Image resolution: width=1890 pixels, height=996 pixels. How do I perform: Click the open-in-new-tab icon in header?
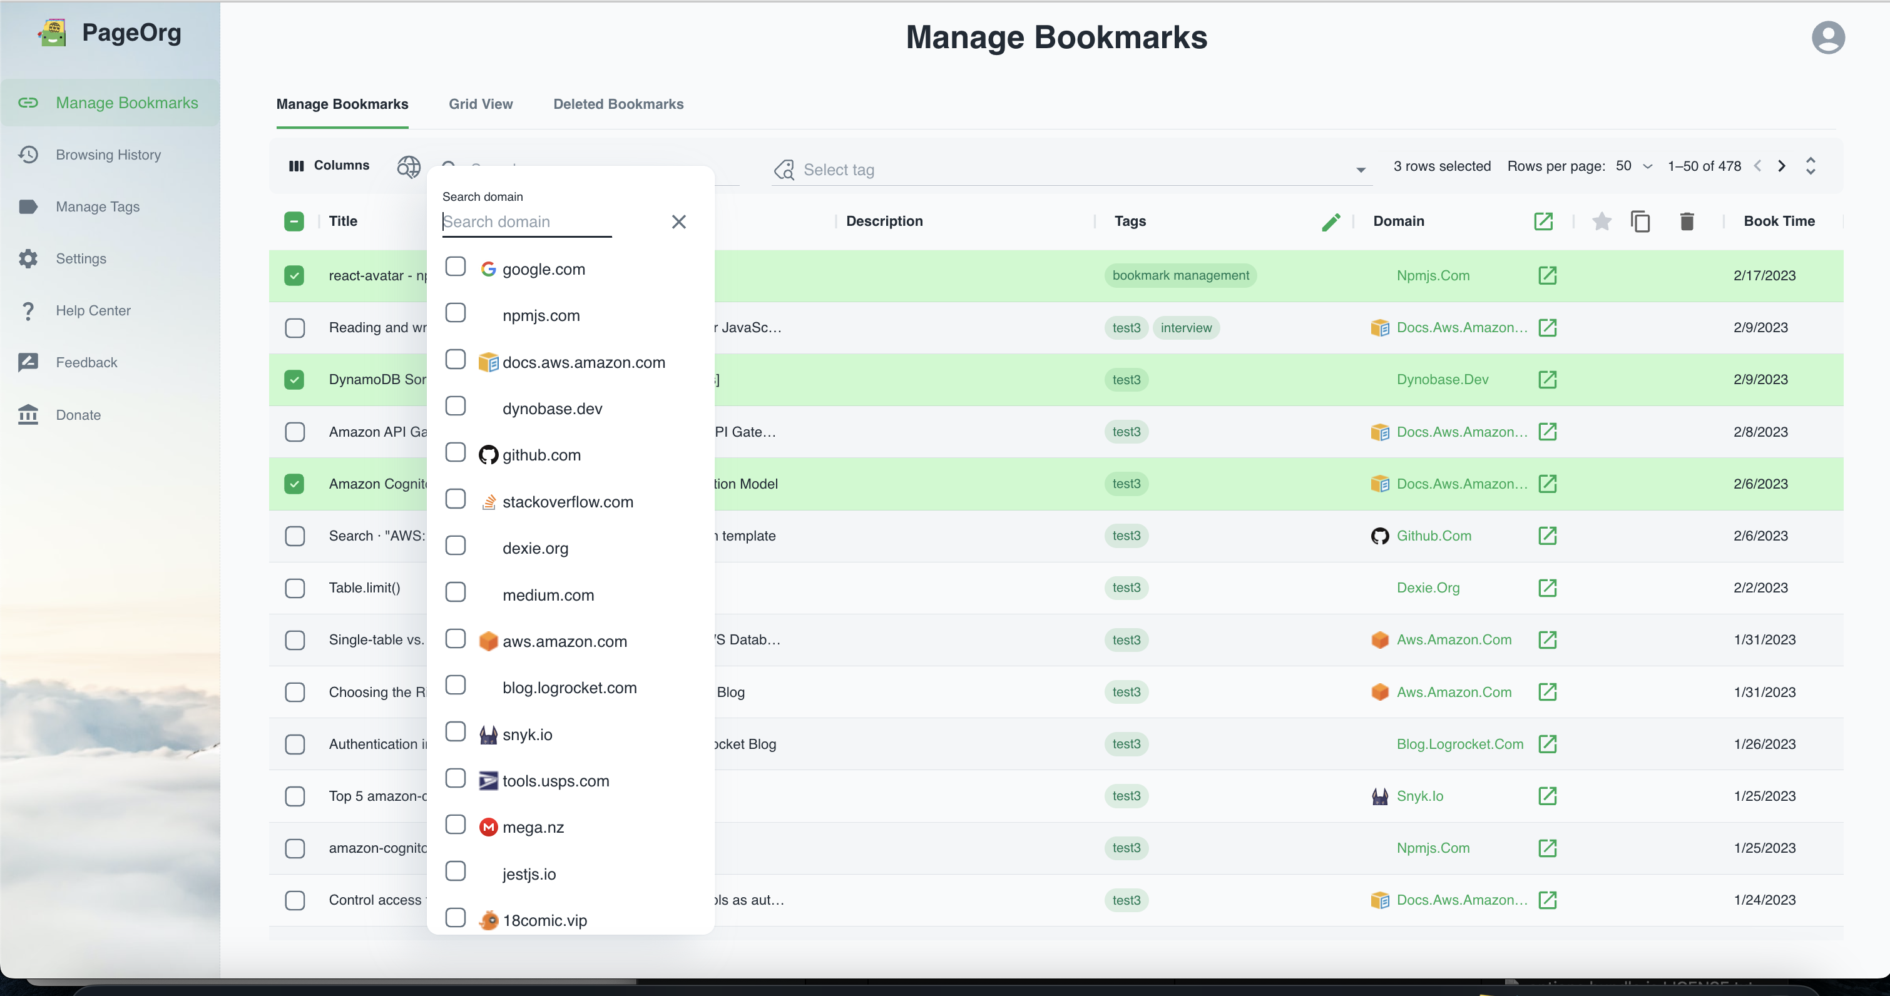pyautogui.click(x=1543, y=221)
